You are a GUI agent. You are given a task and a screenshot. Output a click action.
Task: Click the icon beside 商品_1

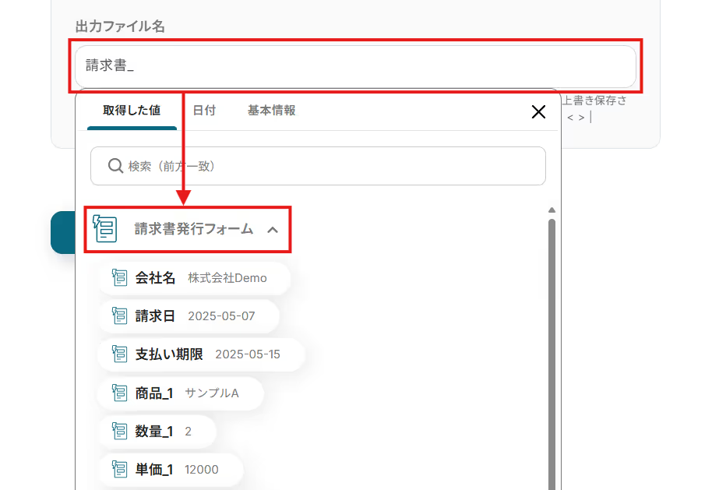click(x=119, y=393)
